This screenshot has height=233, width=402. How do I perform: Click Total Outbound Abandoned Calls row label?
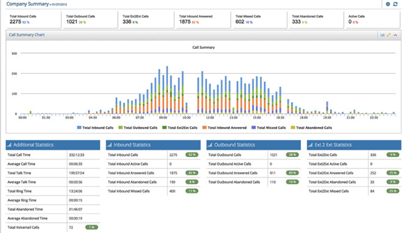coord(234,182)
